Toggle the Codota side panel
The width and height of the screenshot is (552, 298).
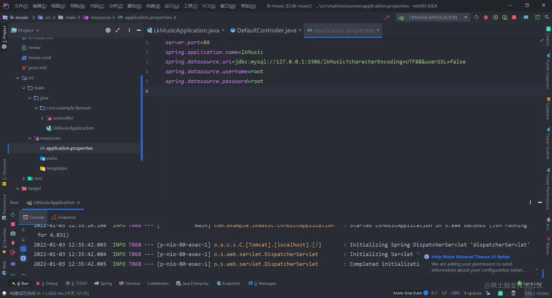548,36
